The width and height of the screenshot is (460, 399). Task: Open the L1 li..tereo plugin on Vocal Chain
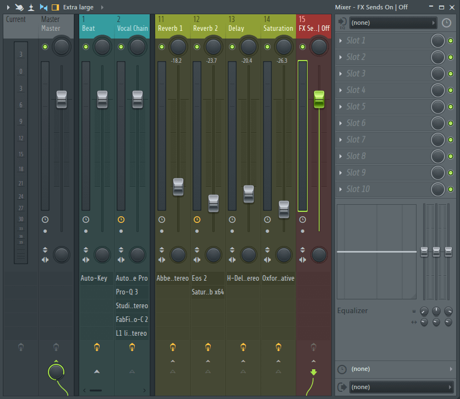tap(132, 334)
